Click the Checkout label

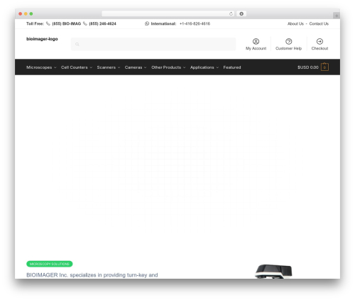(x=319, y=48)
